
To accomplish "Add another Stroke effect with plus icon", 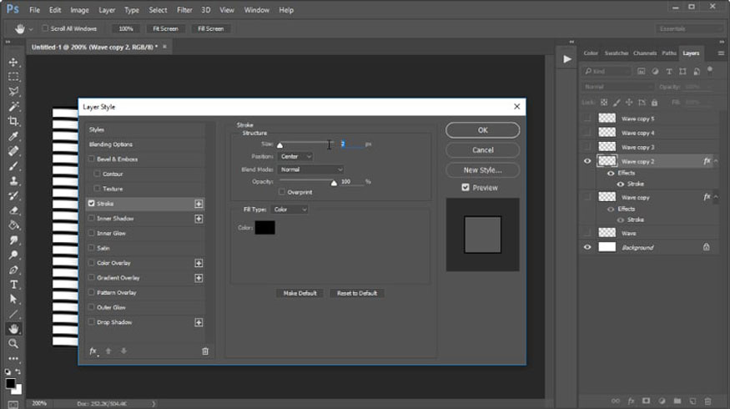I will point(199,204).
